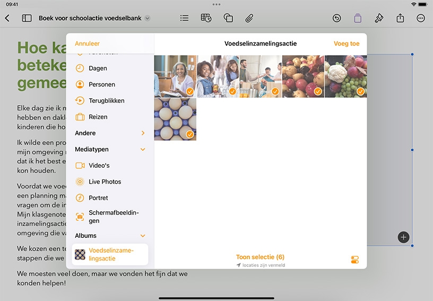Deselect the cauliflower and grapes photo

click(x=346, y=76)
